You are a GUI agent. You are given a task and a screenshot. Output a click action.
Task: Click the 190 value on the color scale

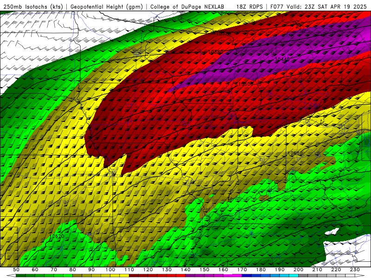pos(280,270)
